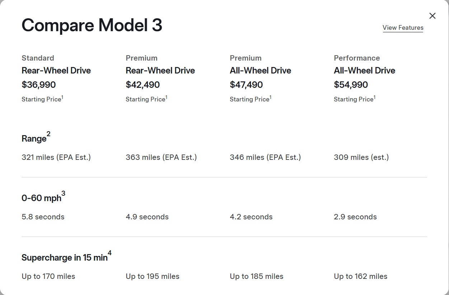Image resolution: width=449 pixels, height=295 pixels.
Task: Click the 363 miles (EPA Est.) range value
Action: pyautogui.click(x=161, y=157)
